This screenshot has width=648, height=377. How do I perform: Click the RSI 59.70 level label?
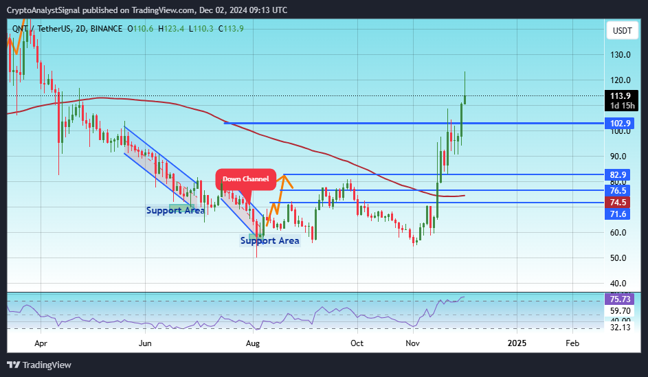click(620, 310)
